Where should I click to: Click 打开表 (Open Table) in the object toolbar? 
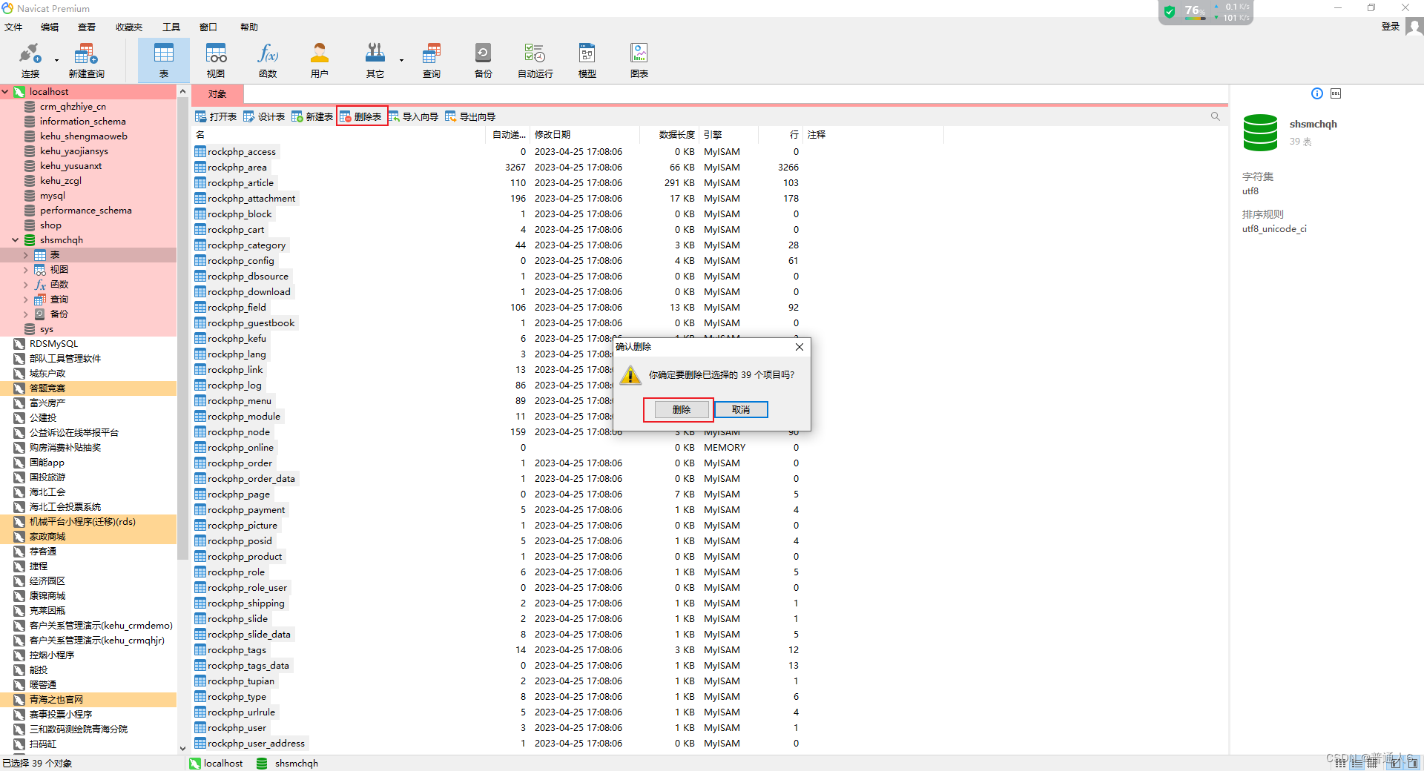pos(216,116)
